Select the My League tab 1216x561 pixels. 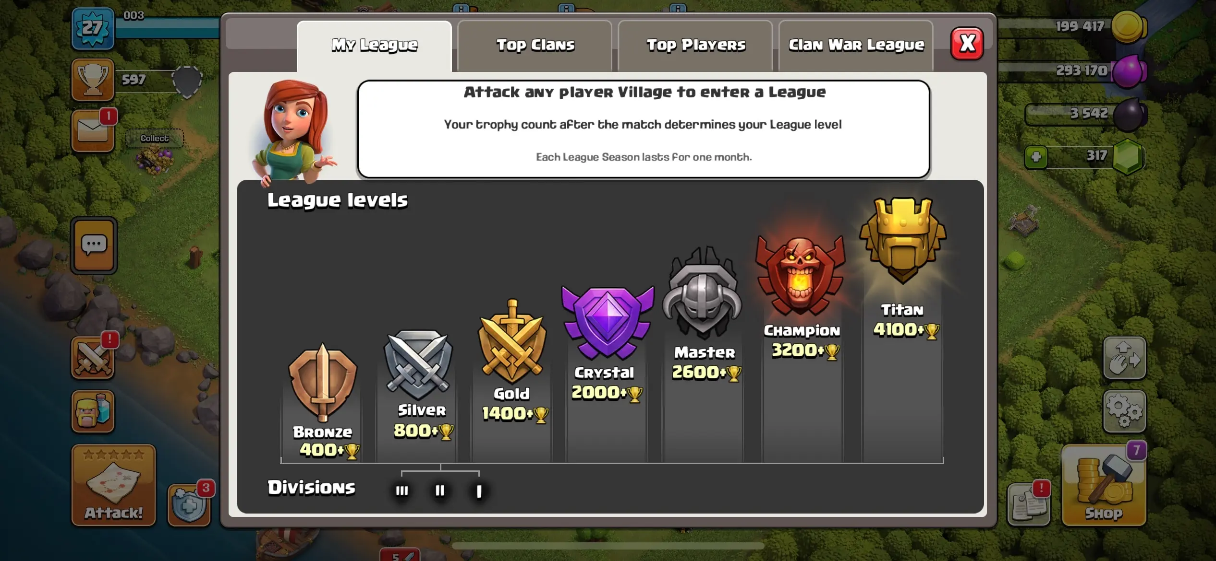tap(374, 46)
